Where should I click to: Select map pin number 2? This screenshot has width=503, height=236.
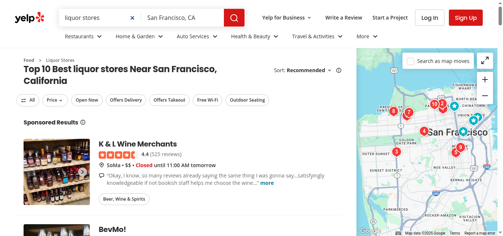[442, 104]
